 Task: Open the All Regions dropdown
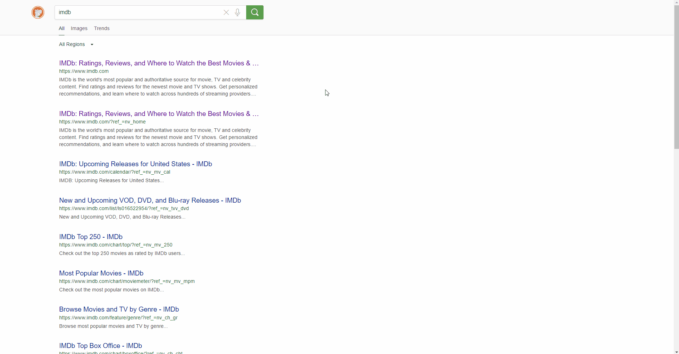pyautogui.click(x=76, y=44)
